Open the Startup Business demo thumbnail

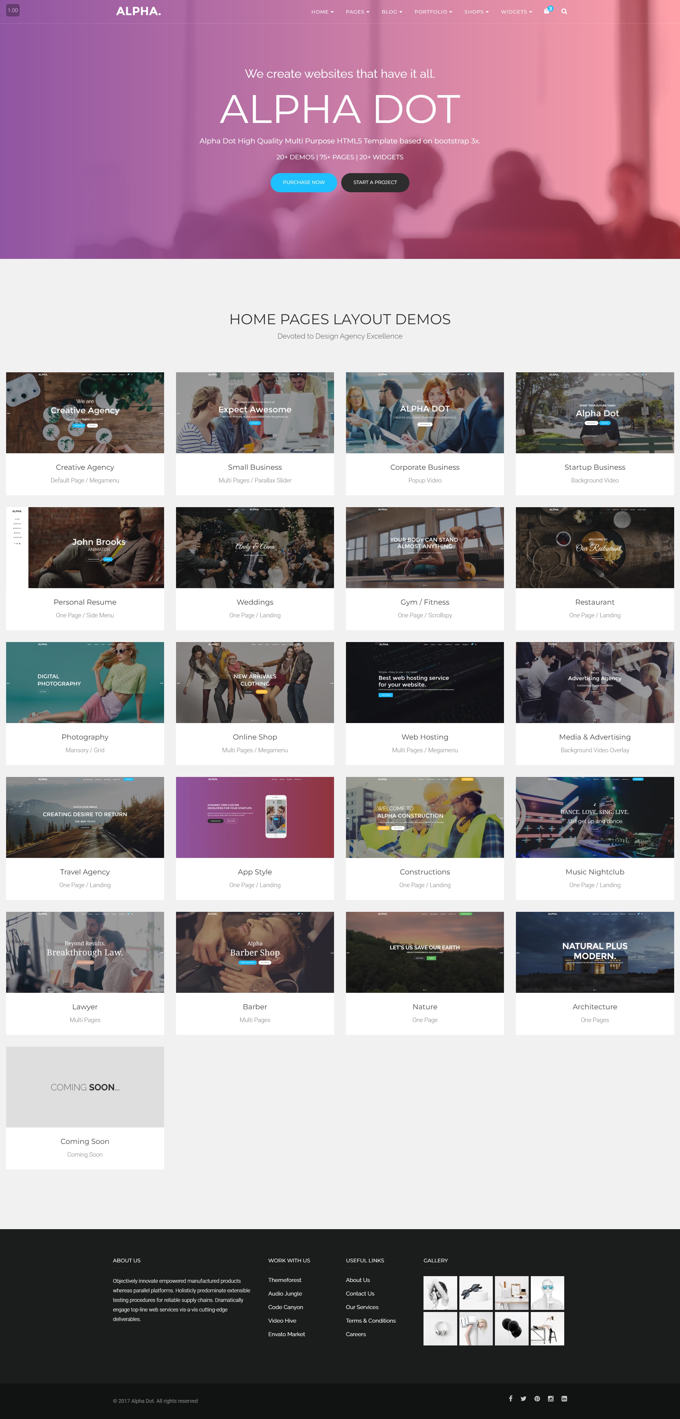click(x=595, y=413)
